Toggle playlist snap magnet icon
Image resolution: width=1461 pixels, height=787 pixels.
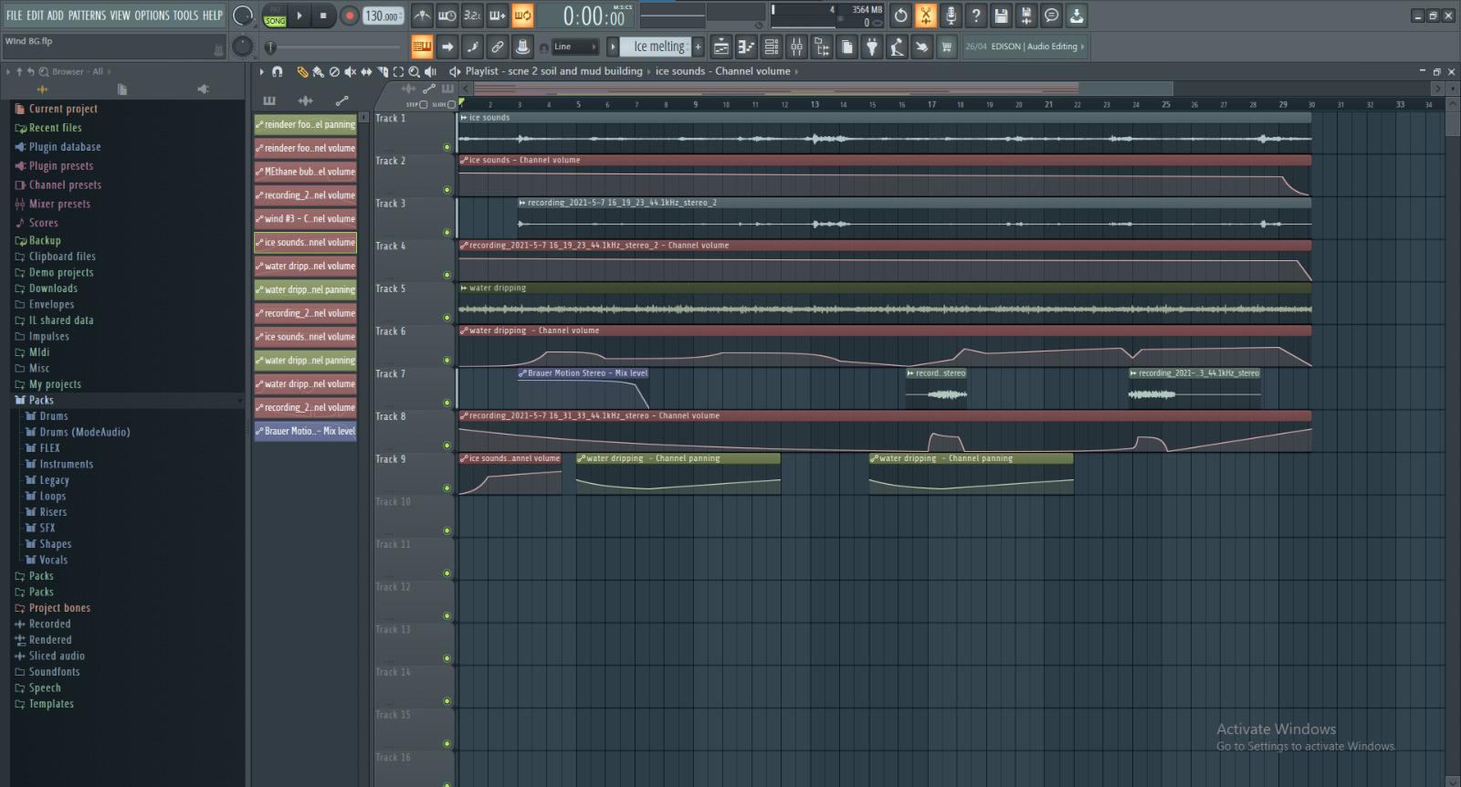point(278,71)
